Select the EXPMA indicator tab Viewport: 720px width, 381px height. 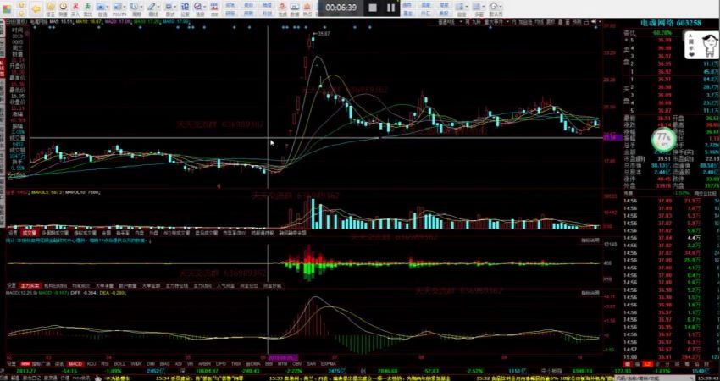329,363
